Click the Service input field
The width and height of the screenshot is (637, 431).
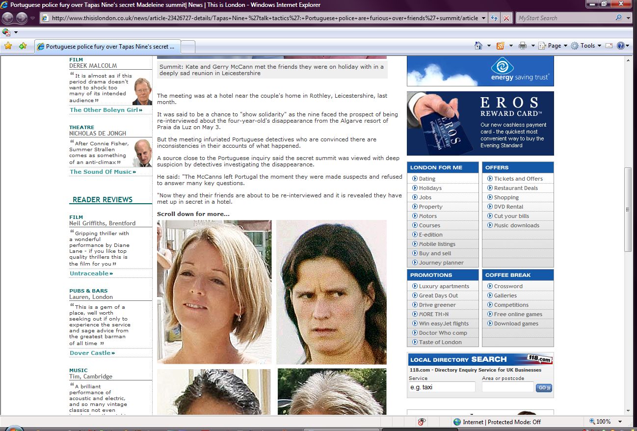pos(442,387)
